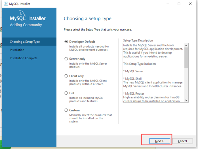Viewport: 198px width, 149px height.
Task: Click '* MySQL Server' line in description
Action: pos(133,71)
